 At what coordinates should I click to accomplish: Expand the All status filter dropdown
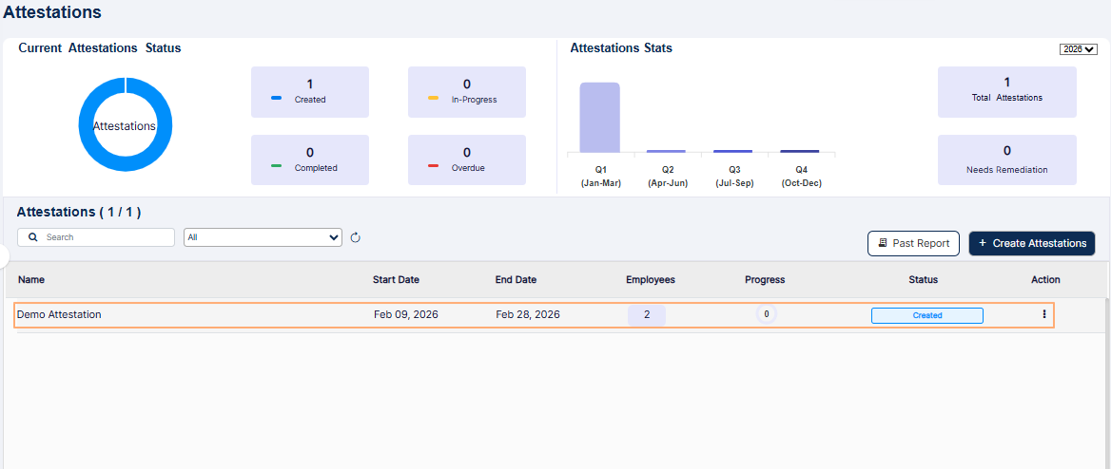pos(263,237)
